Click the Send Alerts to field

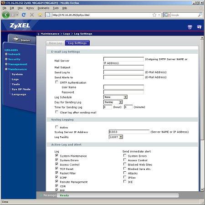(x=123, y=77)
